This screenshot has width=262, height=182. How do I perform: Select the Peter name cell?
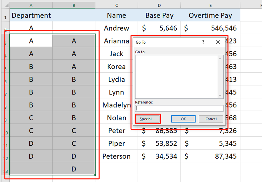click(x=117, y=130)
